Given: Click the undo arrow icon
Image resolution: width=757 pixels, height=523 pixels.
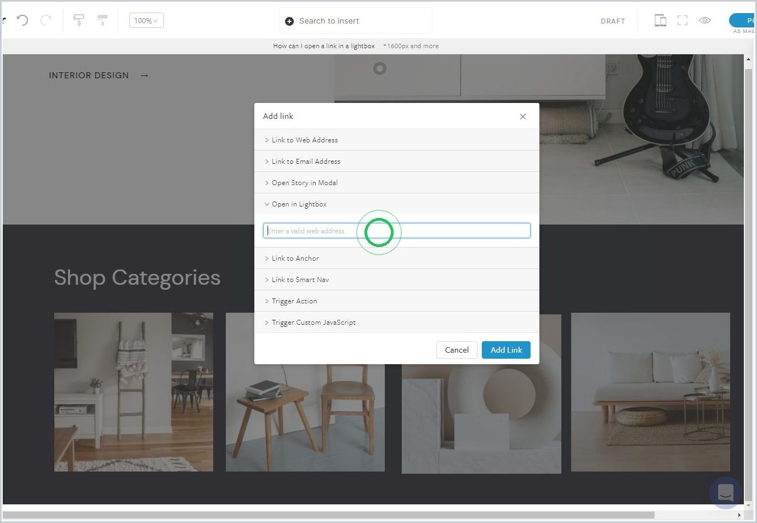Looking at the screenshot, I should click(x=22, y=21).
